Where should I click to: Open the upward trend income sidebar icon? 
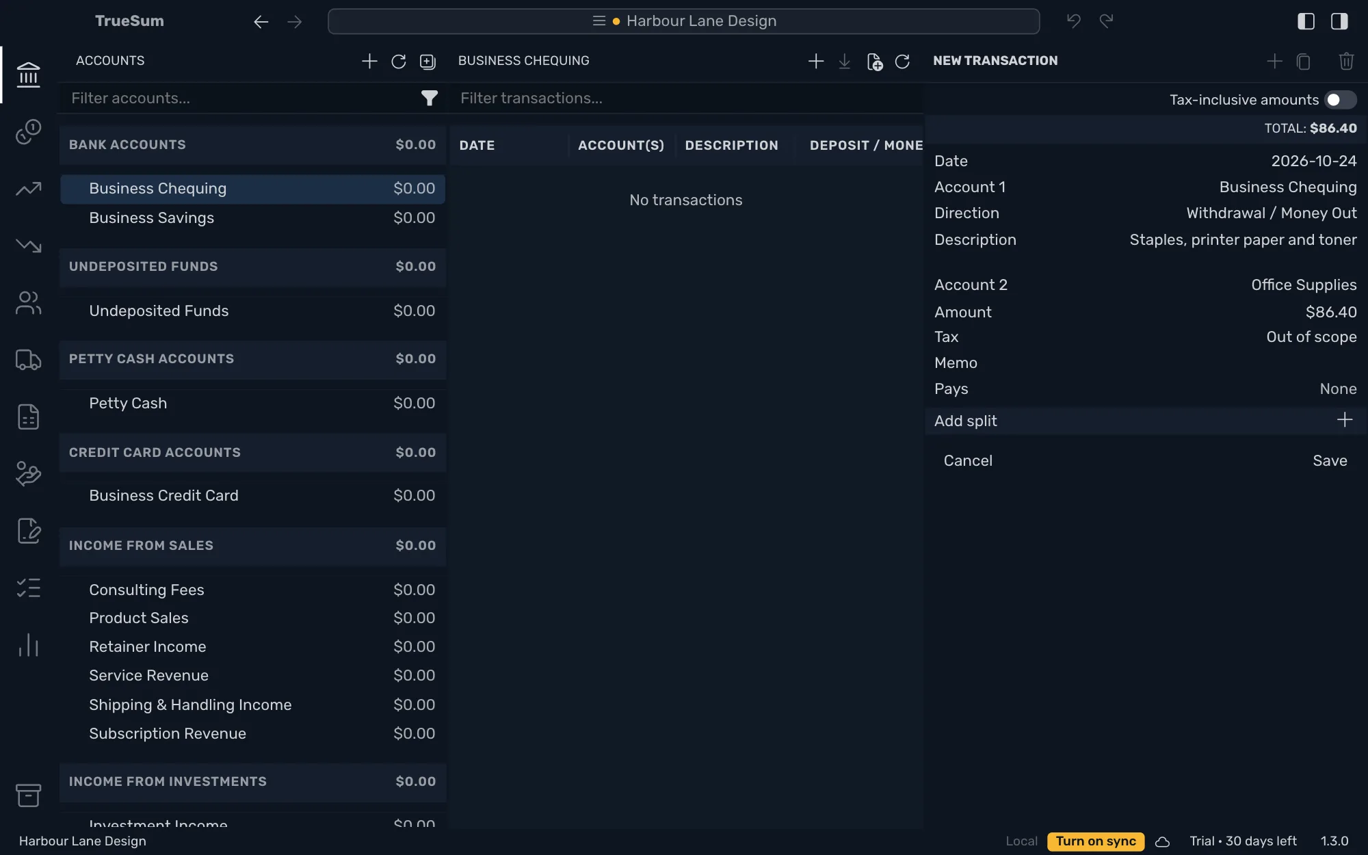(28, 188)
